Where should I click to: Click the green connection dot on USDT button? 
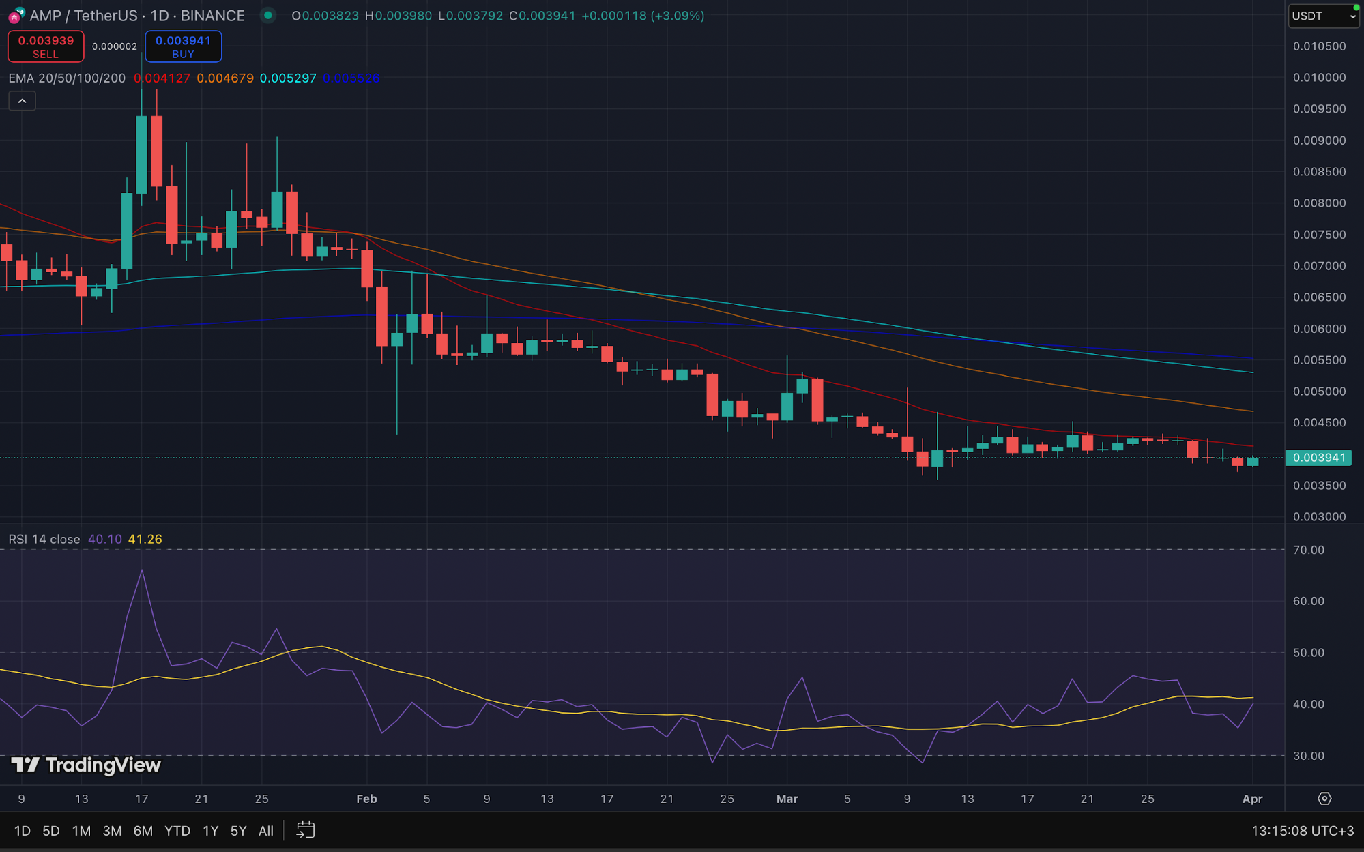(1353, 7)
